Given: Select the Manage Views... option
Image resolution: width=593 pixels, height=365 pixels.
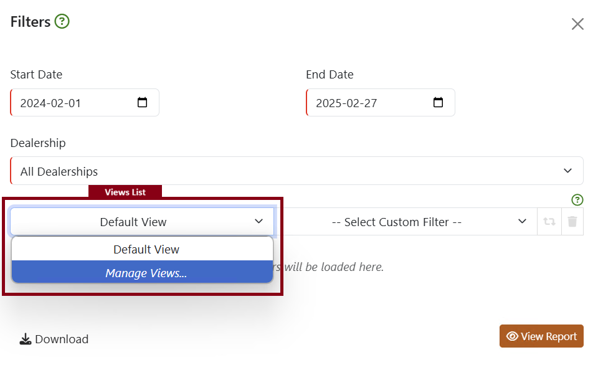Looking at the screenshot, I should coord(146,273).
